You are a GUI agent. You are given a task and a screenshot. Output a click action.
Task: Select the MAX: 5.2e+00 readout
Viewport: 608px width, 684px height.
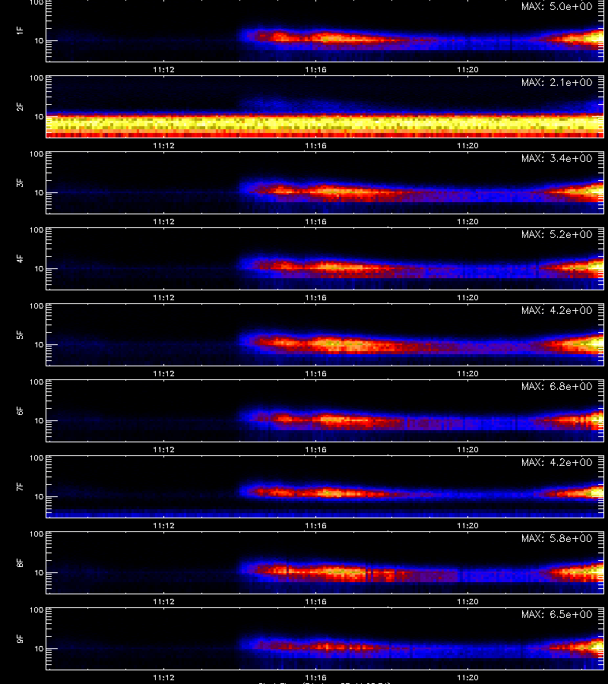pyautogui.click(x=556, y=234)
